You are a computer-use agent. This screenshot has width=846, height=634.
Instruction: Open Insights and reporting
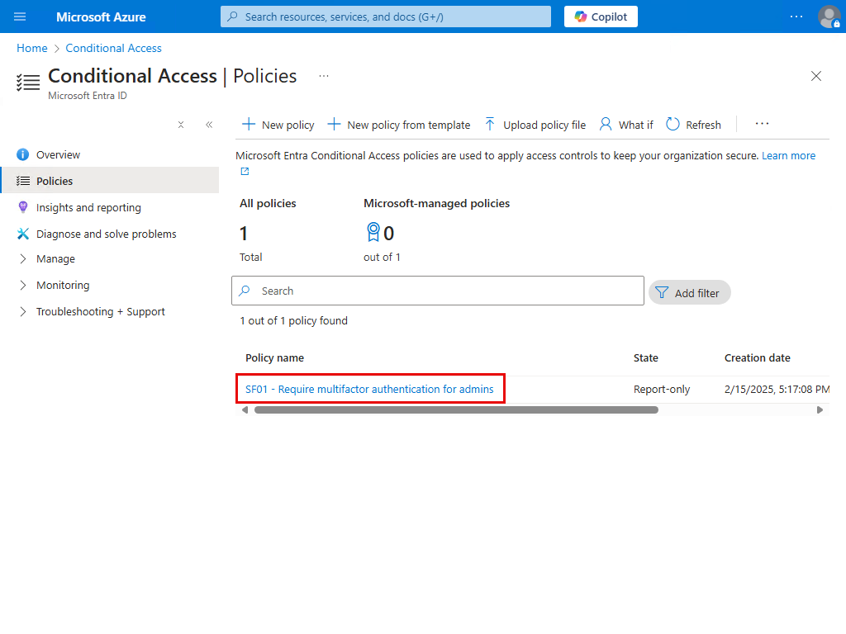pyautogui.click(x=88, y=207)
